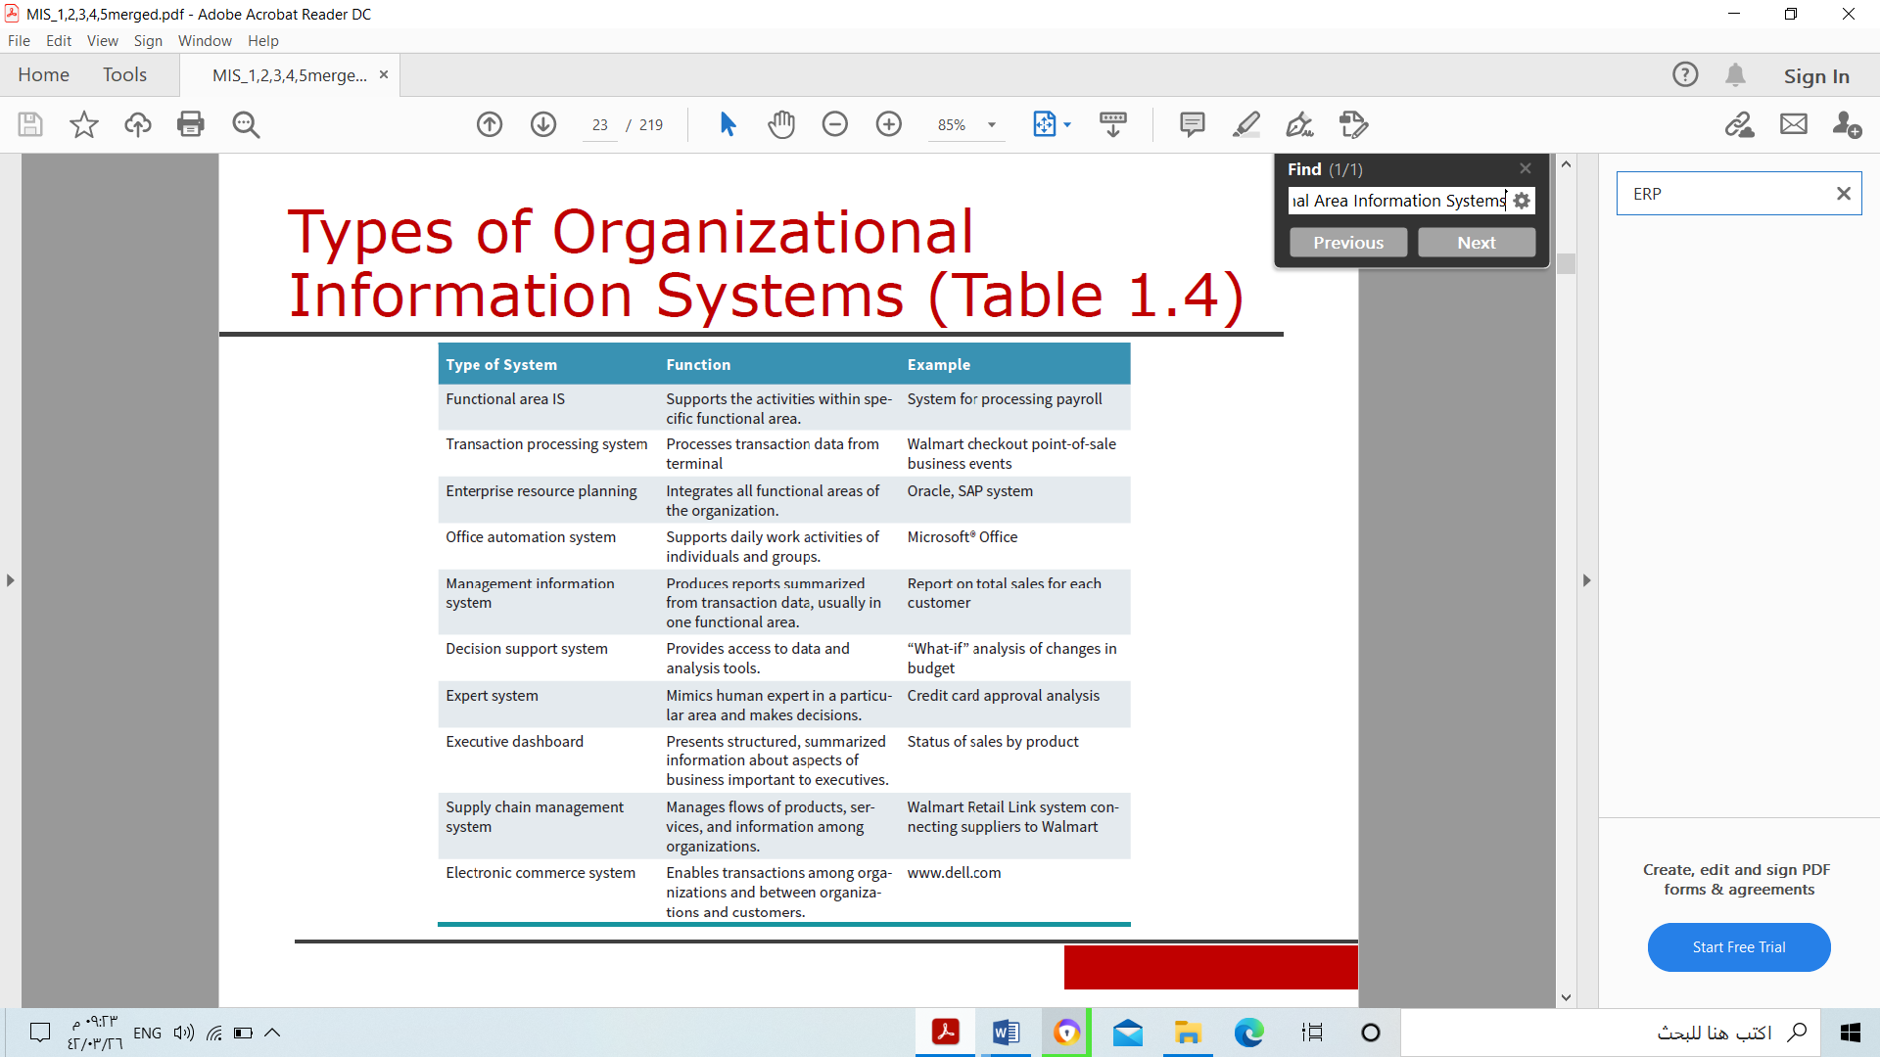View notifications bell
The image size is (1880, 1057).
(x=1736, y=74)
